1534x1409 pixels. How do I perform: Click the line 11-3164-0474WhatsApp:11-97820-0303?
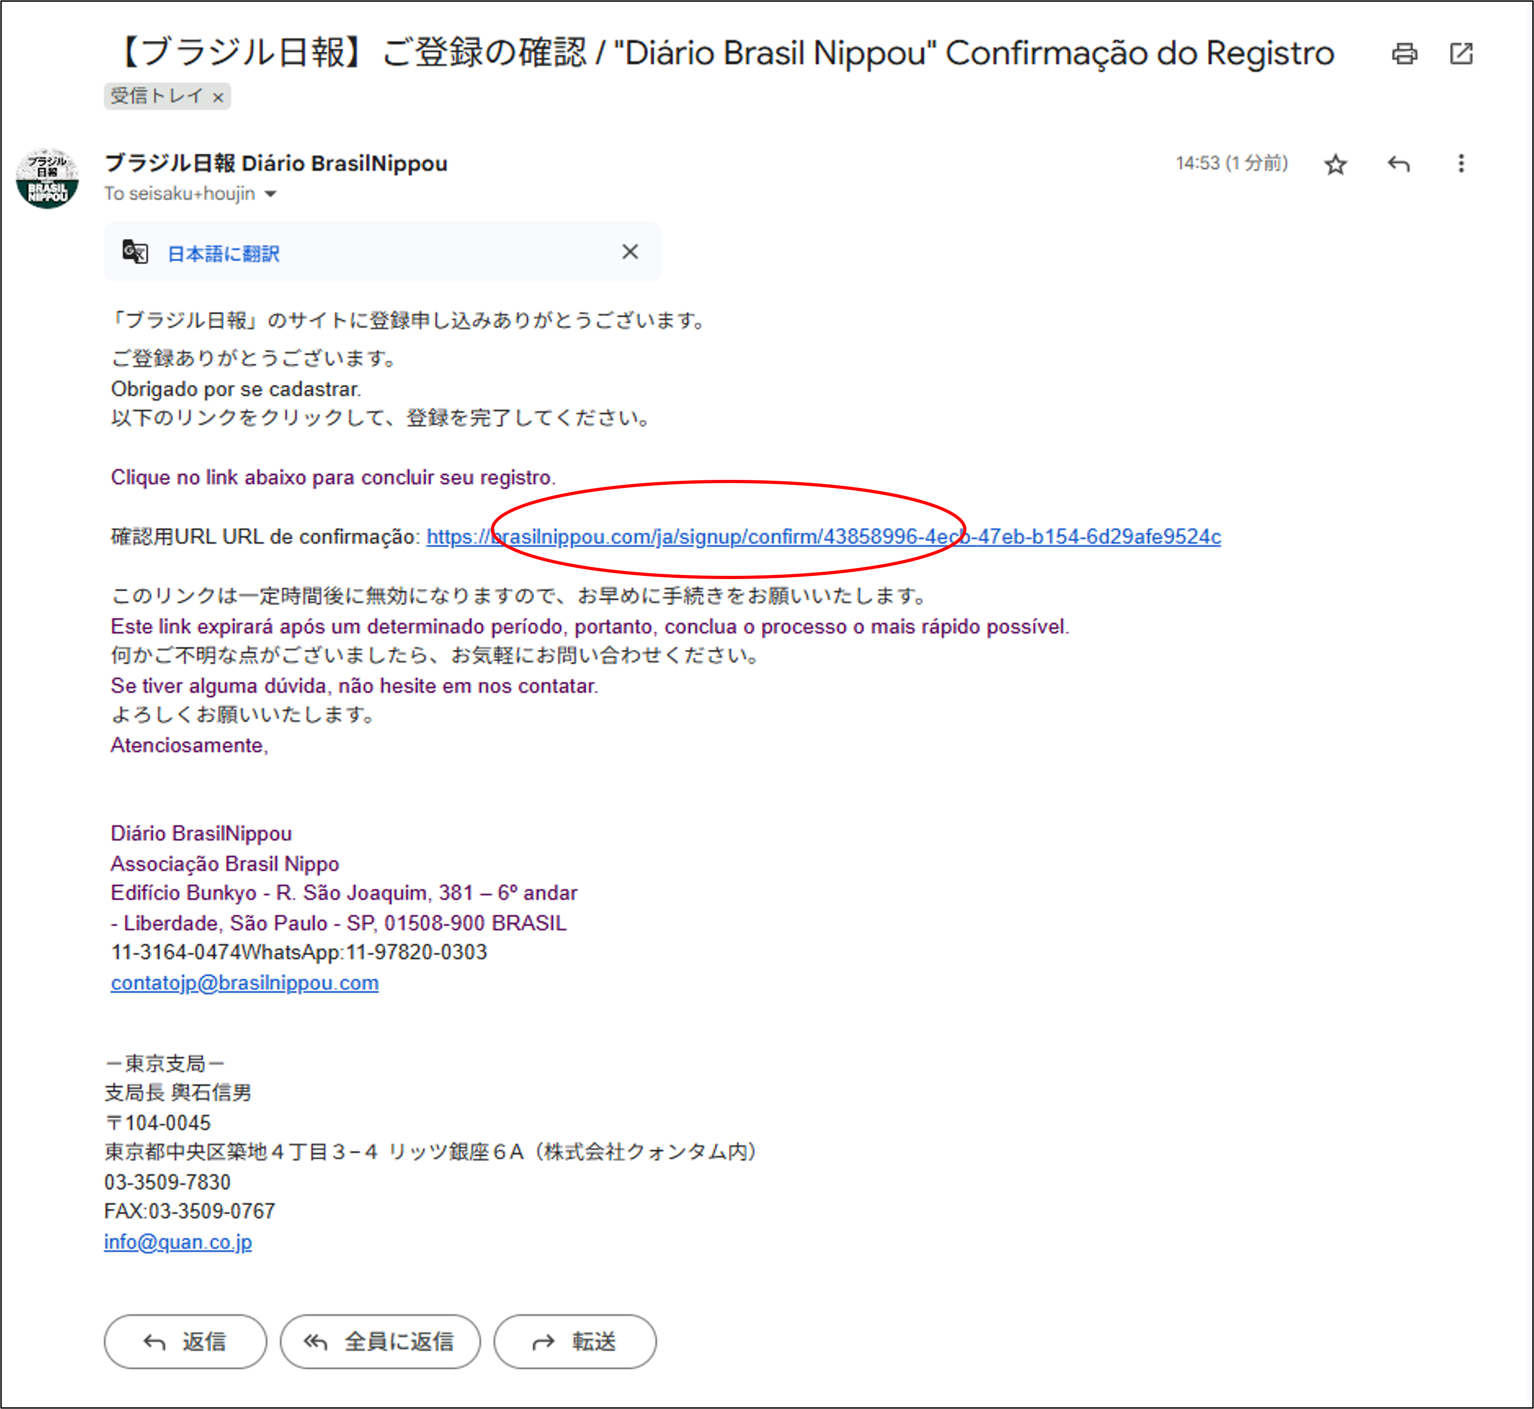pyautogui.click(x=299, y=952)
